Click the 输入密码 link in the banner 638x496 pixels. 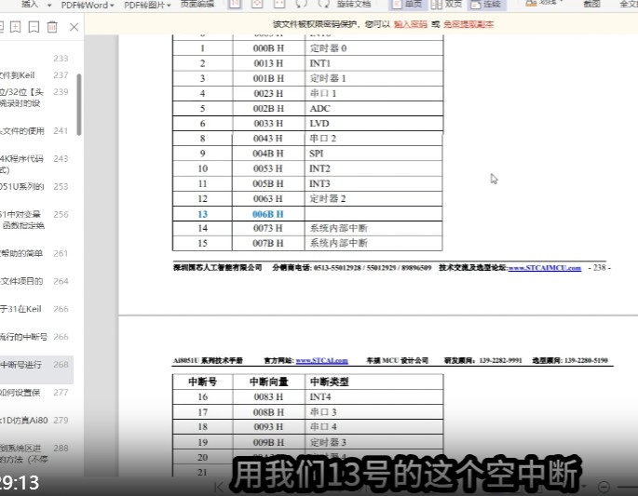410,24
